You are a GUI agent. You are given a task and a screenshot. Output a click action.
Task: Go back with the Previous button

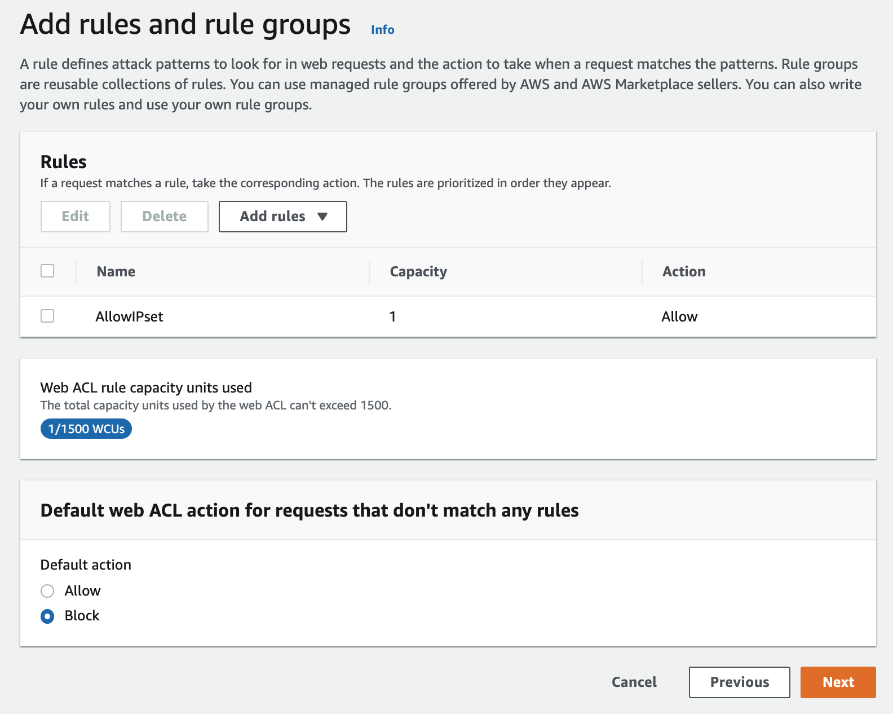point(740,682)
